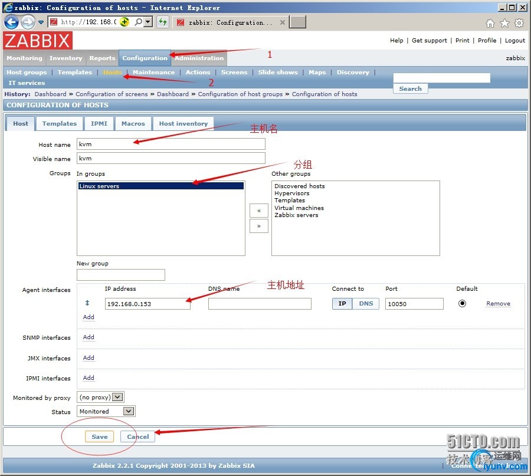The height and width of the screenshot is (476, 531).
Task: Close the zabbix Configuration browser tab
Action: [x=283, y=22]
